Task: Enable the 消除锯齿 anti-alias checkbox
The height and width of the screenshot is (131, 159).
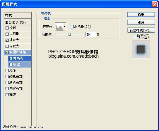Action: [x=72, y=27]
